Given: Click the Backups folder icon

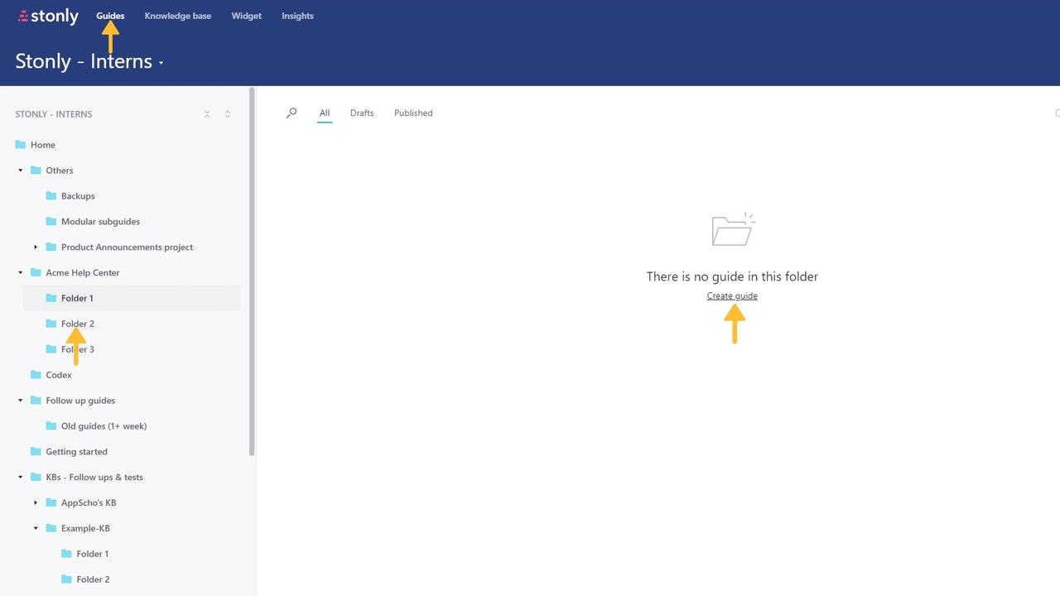Looking at the screenshot, I should pos(51,196).
